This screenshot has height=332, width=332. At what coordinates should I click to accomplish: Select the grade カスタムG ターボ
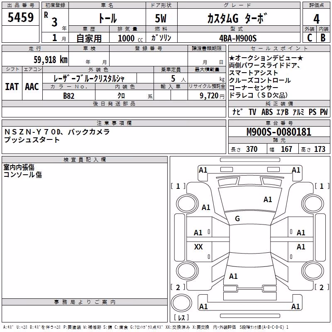[x=237, y=18]
